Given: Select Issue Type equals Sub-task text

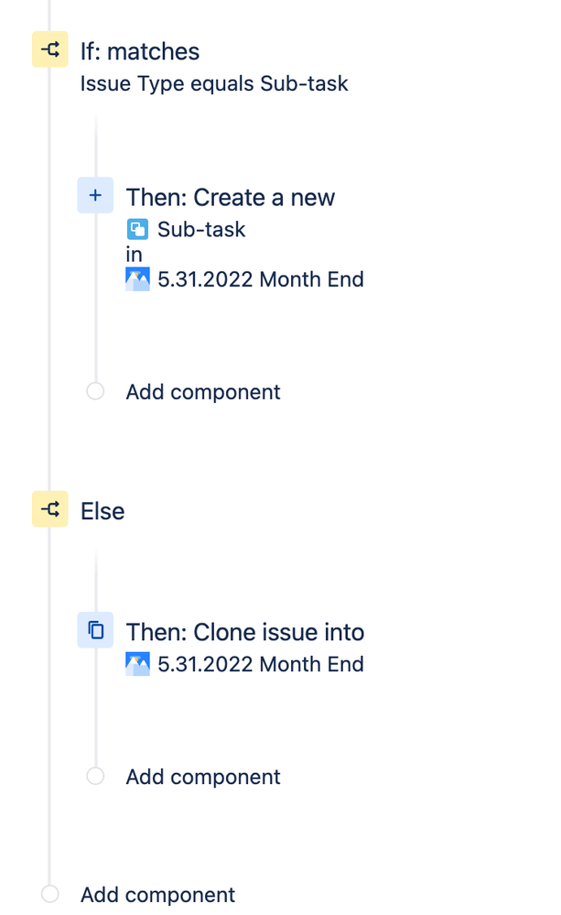Looking at the screenshot, I should click(x=214, y=83).
